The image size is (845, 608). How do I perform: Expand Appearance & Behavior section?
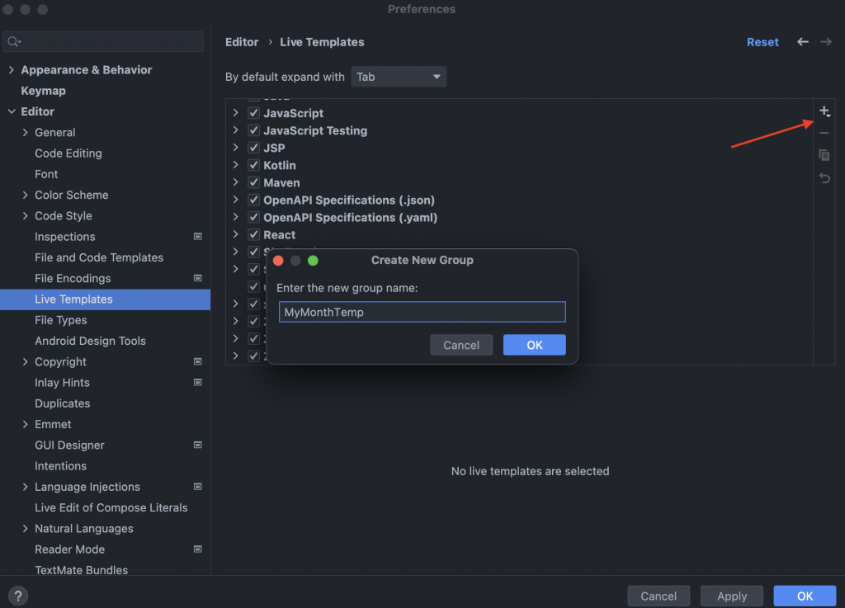tap(12, 69)
